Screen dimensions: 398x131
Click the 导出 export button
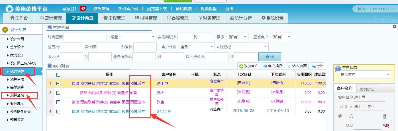click(x=318, y=66)
